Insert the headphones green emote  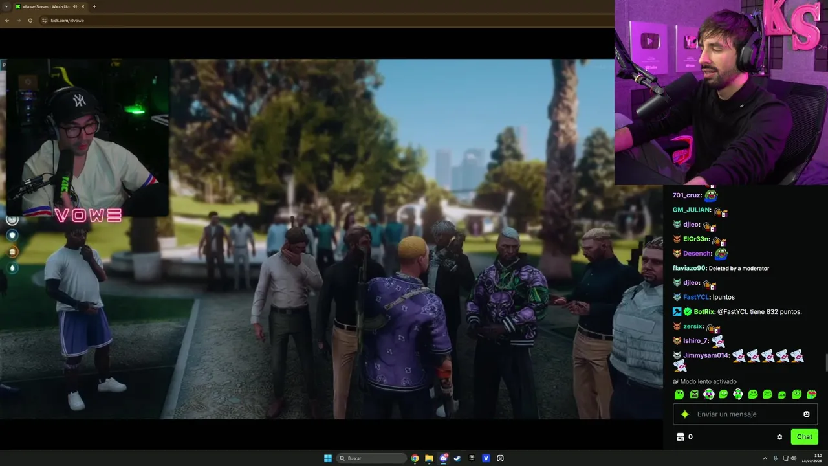point(738,394)
